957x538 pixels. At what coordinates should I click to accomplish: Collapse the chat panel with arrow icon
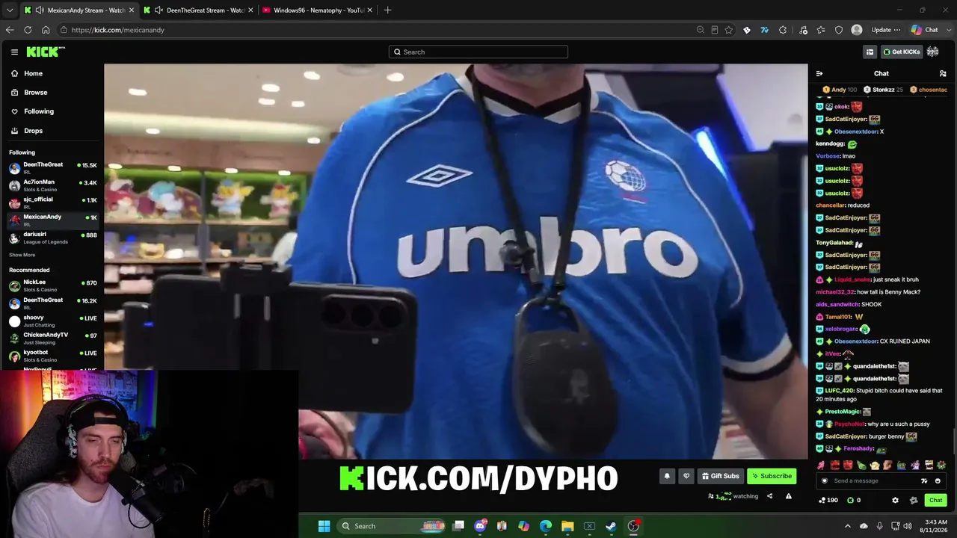(819, 73)
